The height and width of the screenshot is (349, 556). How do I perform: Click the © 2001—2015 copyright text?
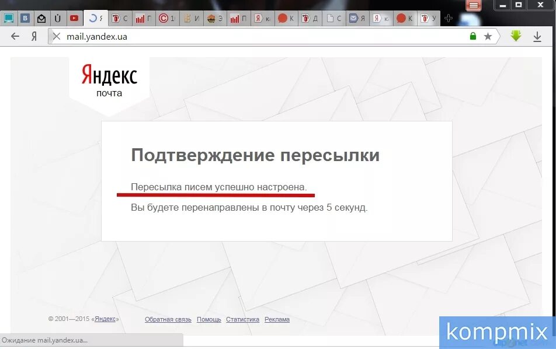(x=69, y=319)
